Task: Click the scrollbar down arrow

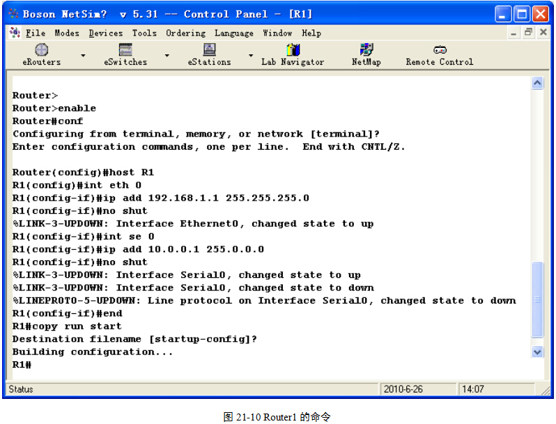Action: click(x=538, y=352)
